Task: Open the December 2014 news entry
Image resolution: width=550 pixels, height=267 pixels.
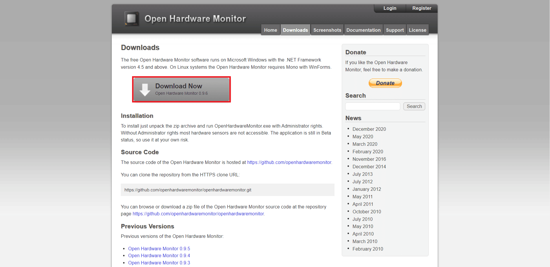Action: pyautogui.click(x=369, y=167)
